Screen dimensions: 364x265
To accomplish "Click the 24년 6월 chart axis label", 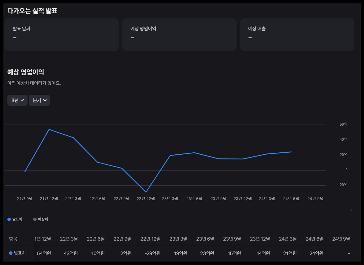I will click(x=291, y=199).
